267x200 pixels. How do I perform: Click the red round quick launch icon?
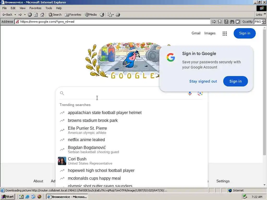click(39, 197)
